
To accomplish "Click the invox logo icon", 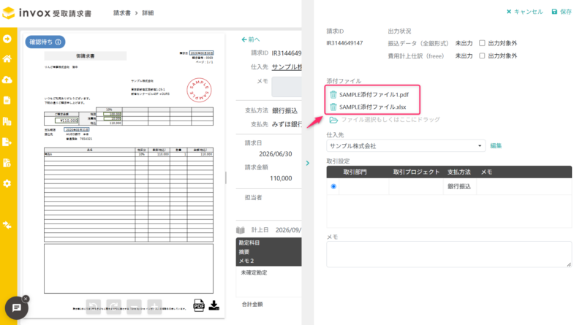I will [x=8, y=12].
